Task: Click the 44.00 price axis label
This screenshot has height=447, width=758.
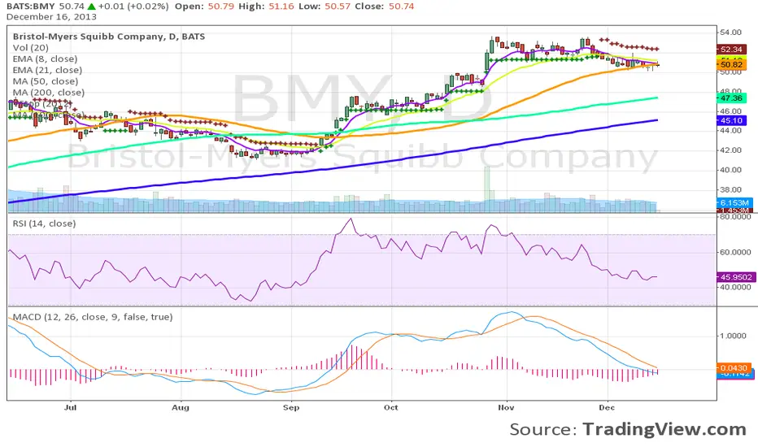Action: coord(730,131)
